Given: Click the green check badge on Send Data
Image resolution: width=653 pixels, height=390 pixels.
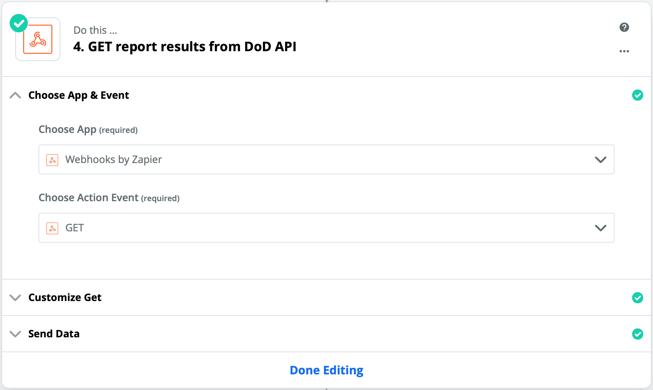Looking at the screenshot, I should [638, 334].
